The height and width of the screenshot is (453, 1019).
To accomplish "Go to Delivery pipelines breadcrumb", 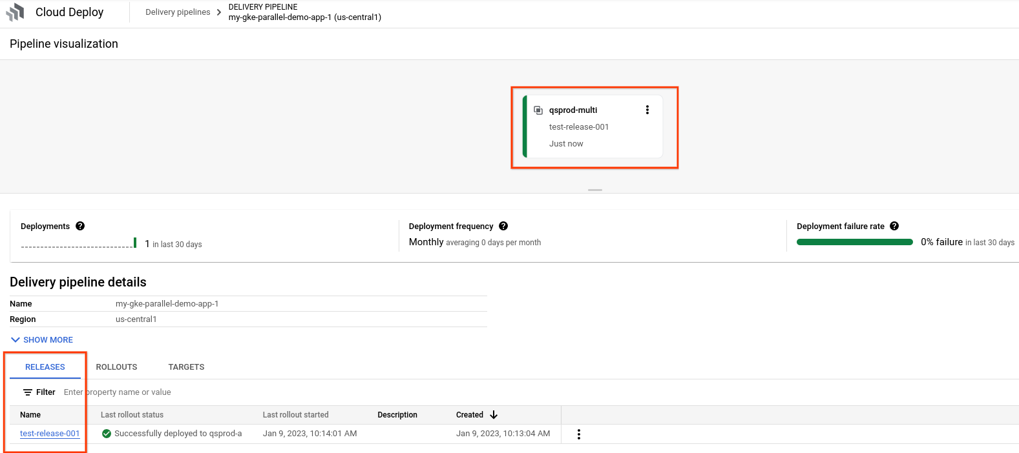I will [x=178, y=12].
